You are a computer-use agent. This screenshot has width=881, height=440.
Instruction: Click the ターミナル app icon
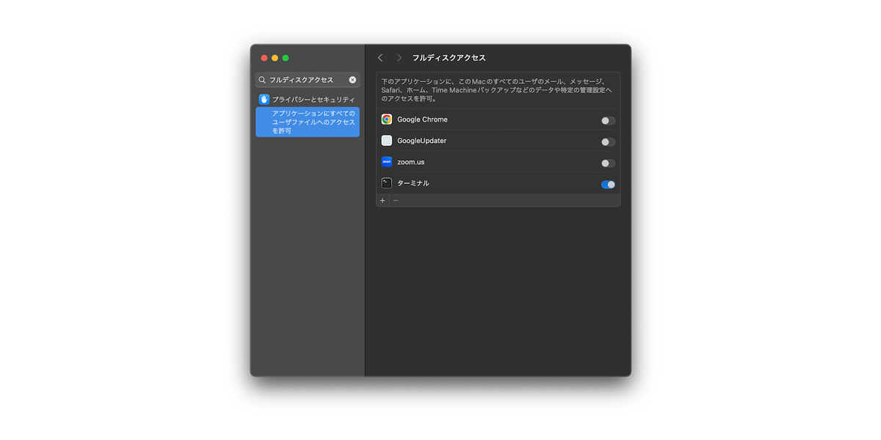[387, 183]
